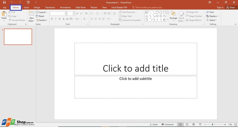Toggle Normal view in status bar
The height and width of the screenshot is (128, 238).
180,124
